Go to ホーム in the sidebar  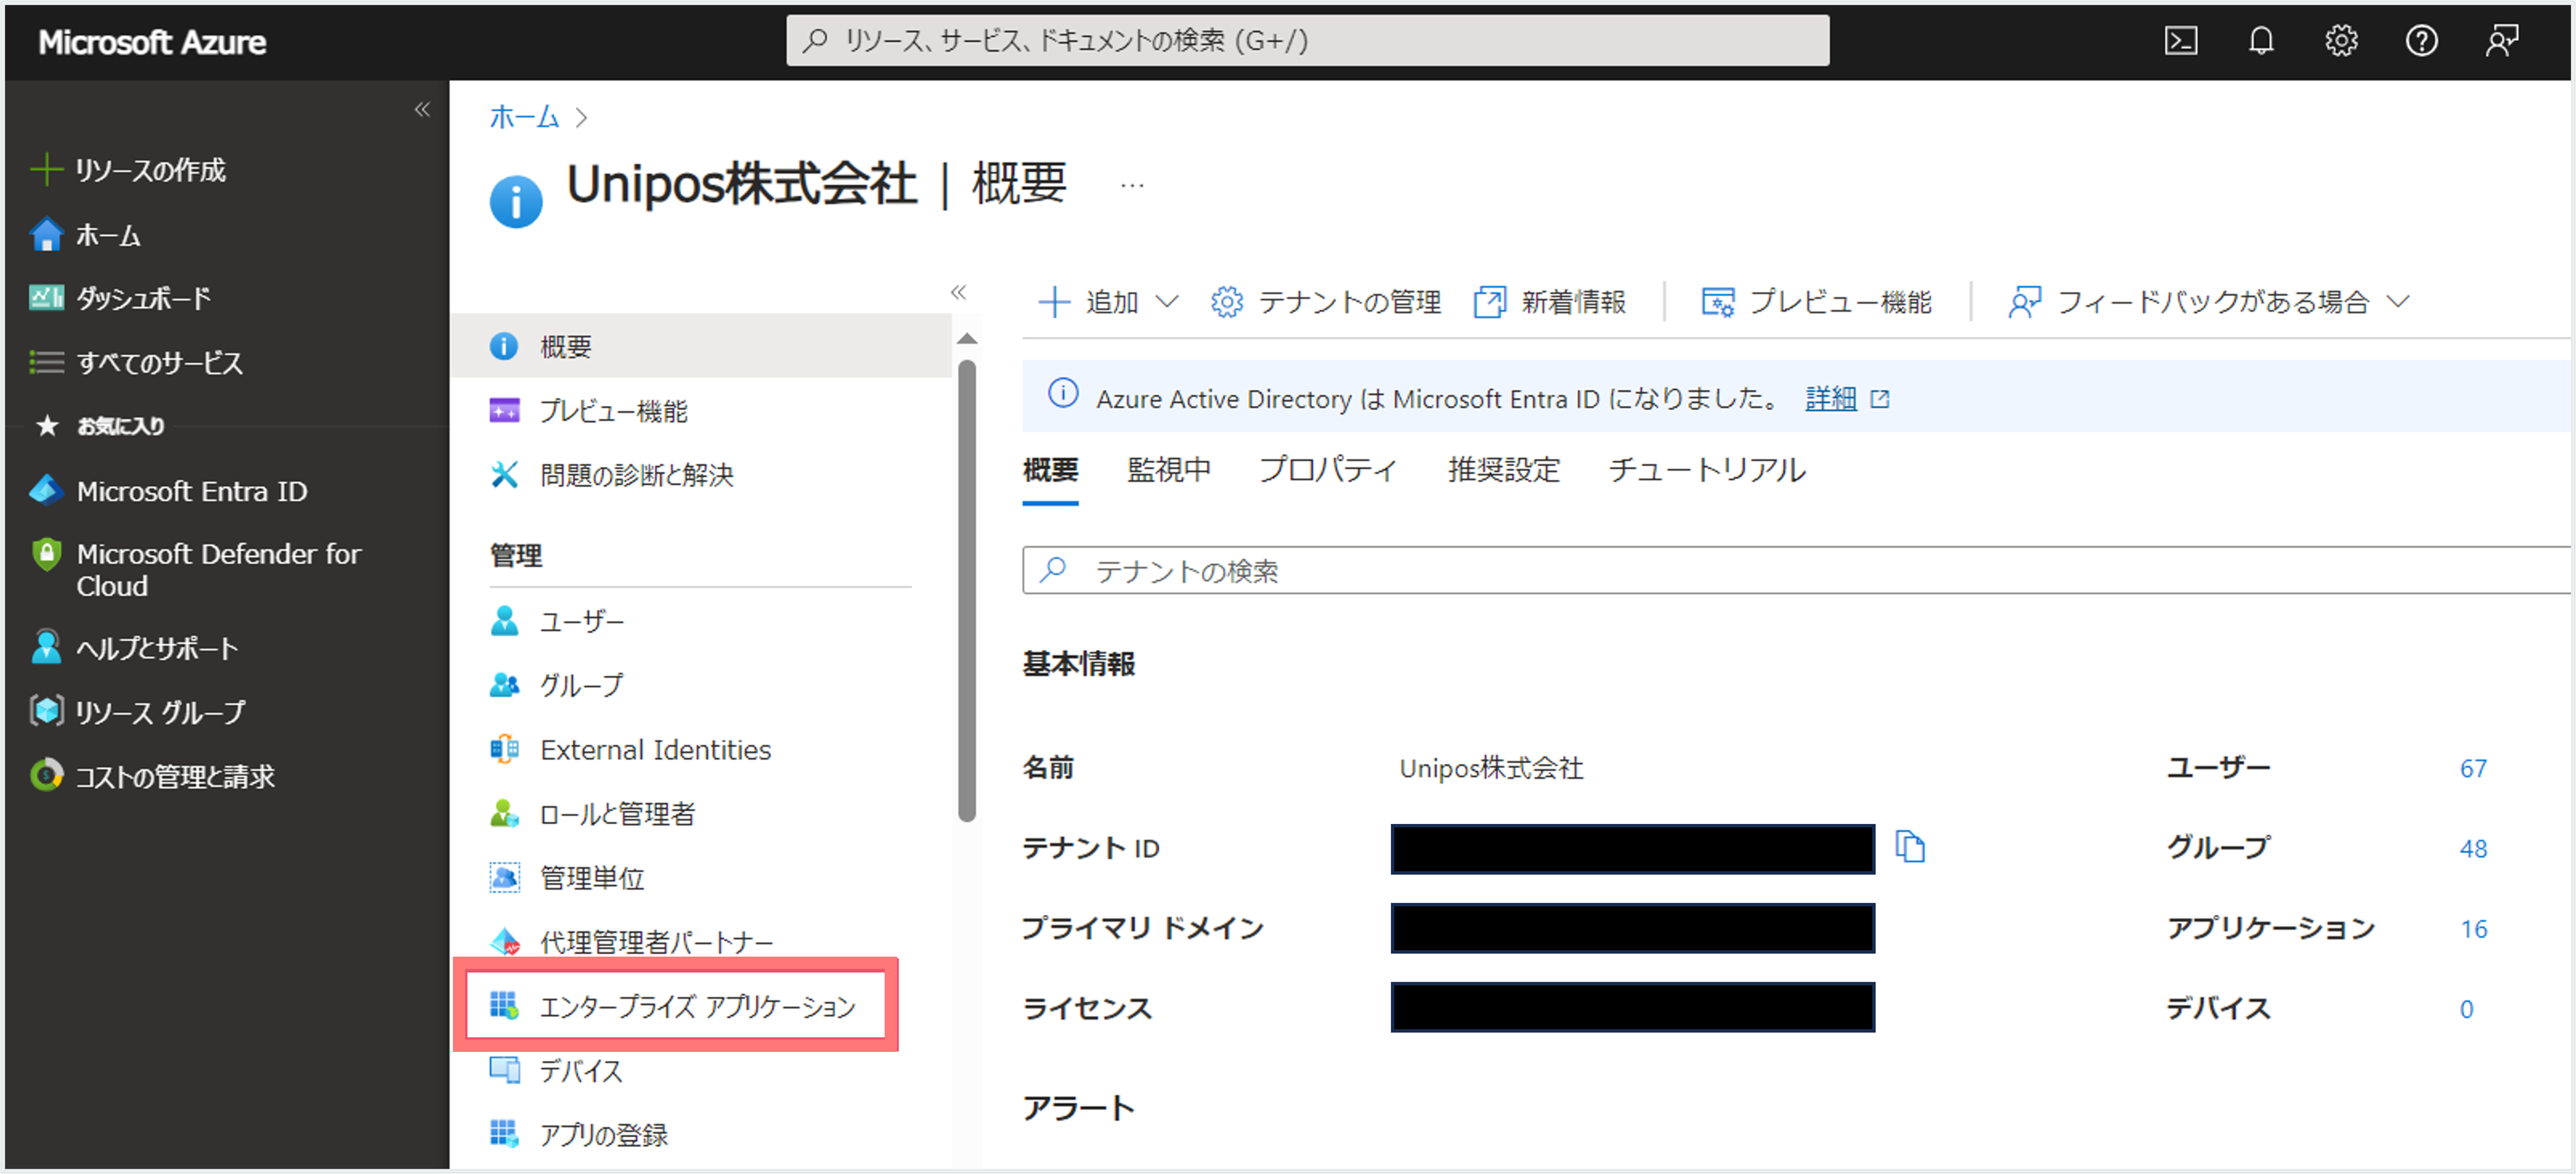coord(108,236)
